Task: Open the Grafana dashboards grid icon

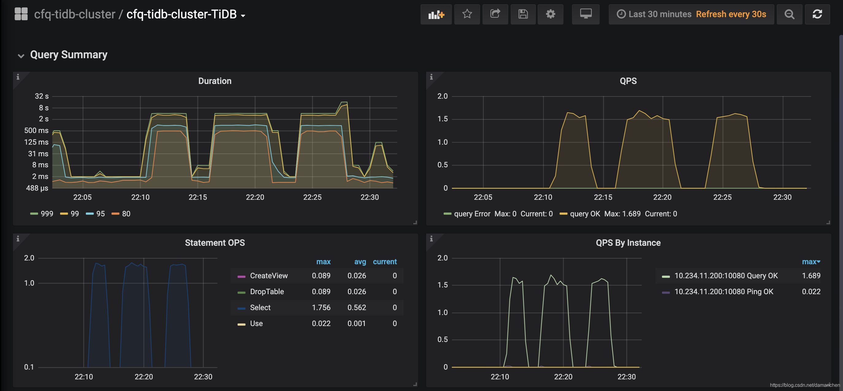Action: (x=21, y=14)
